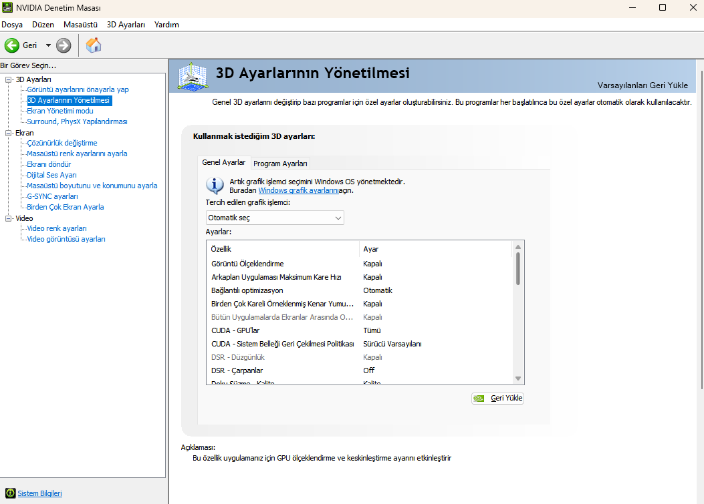Click the Geri Yükle button
The height and width of the screenshot is (504, 704).
[497, 398]
